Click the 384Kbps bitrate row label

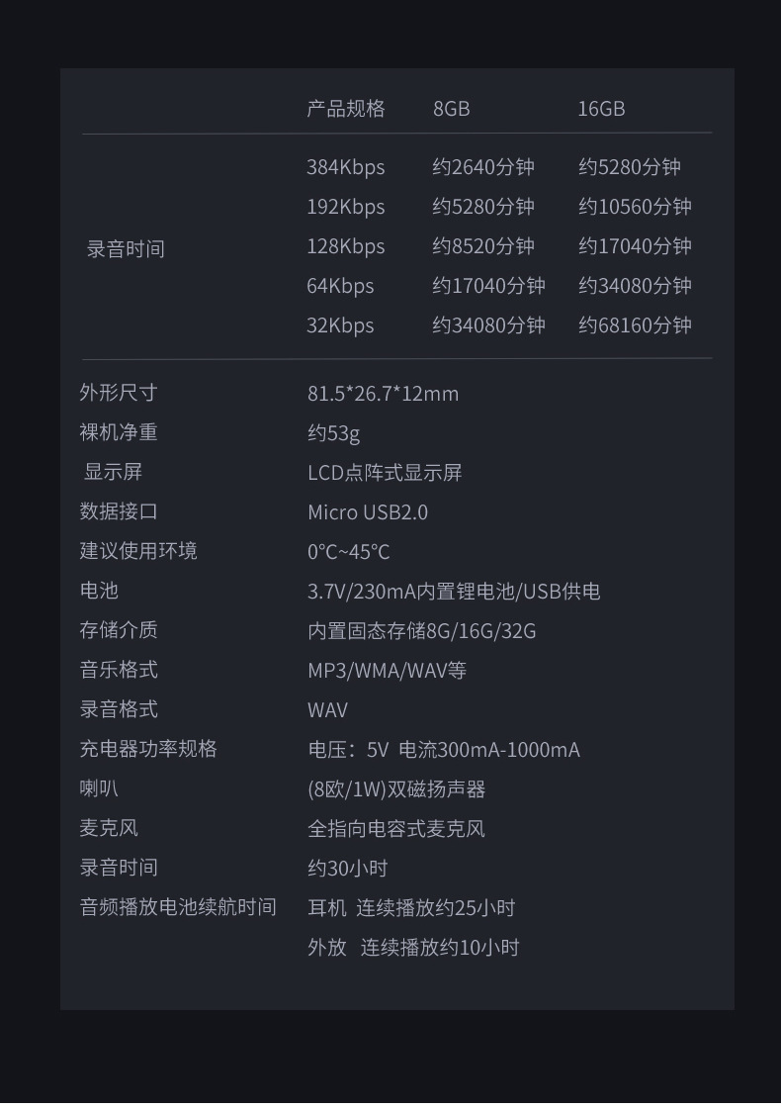click(x=345, y=167)
